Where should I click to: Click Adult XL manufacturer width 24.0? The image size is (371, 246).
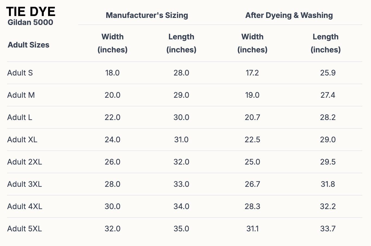click(112, 140)
